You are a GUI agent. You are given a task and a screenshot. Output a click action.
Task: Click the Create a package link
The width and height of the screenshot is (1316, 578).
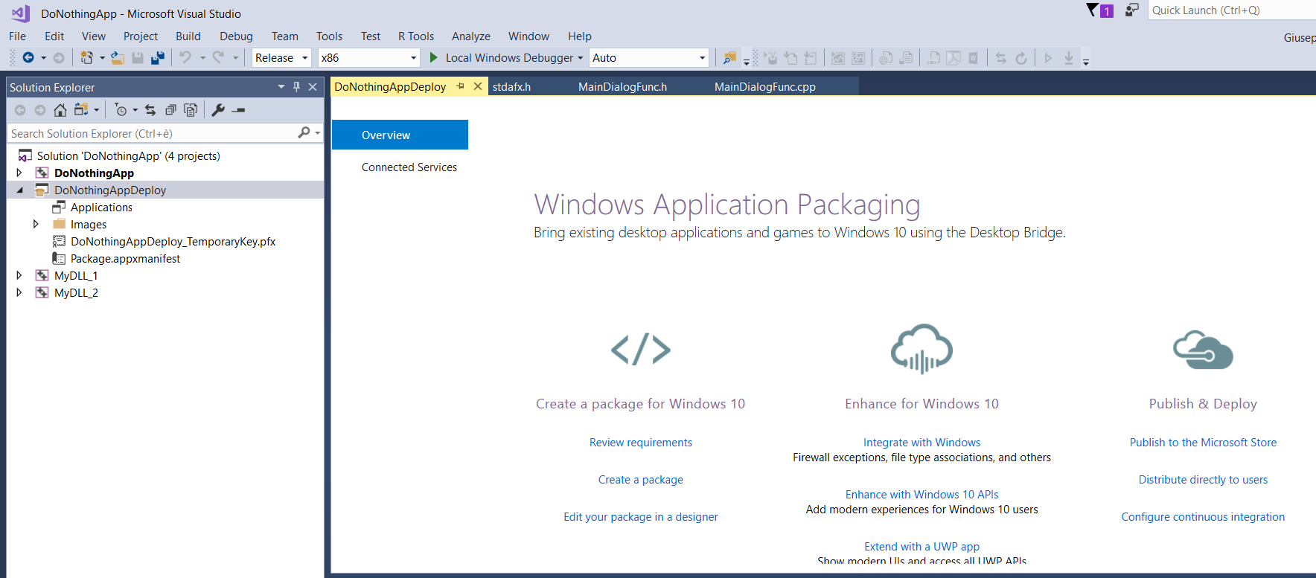coord(641,480)
